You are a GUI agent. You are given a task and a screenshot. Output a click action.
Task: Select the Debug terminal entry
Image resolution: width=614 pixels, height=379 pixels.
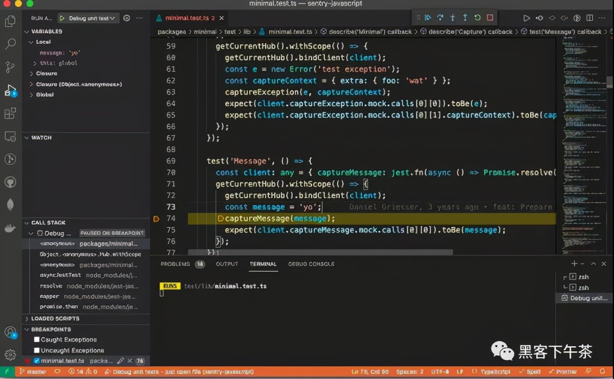584,298
